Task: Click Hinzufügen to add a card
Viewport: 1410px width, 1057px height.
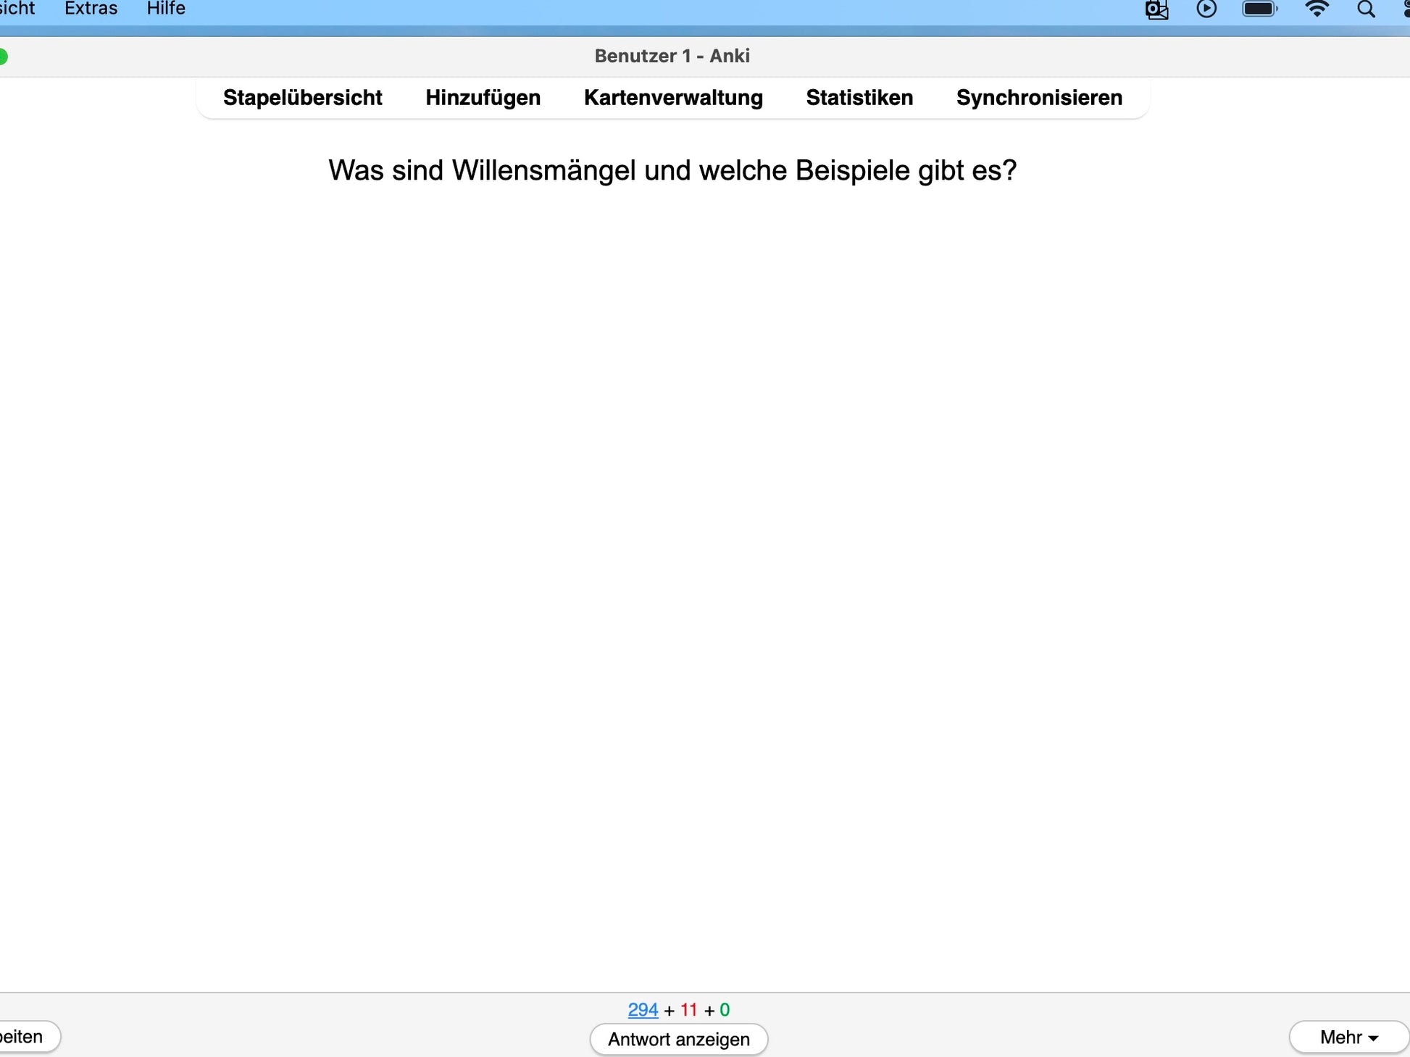Action: click(x=483, y=98)
